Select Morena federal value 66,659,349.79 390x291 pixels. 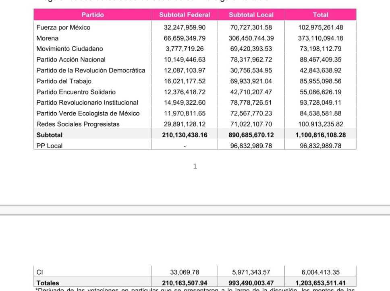[185, 38]
